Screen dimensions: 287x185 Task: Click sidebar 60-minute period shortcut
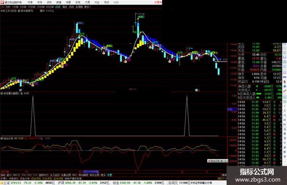click(x=285, y=125)
